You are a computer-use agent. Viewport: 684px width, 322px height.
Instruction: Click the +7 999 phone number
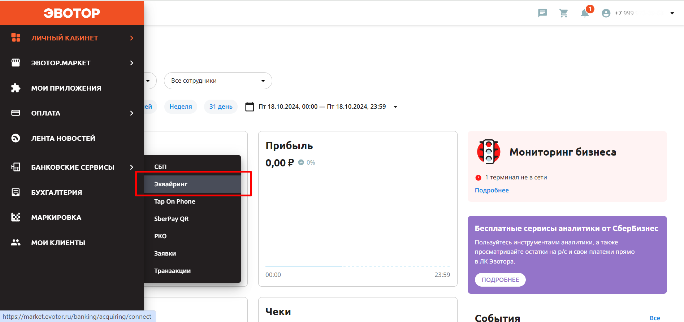[x=624, y=13]
